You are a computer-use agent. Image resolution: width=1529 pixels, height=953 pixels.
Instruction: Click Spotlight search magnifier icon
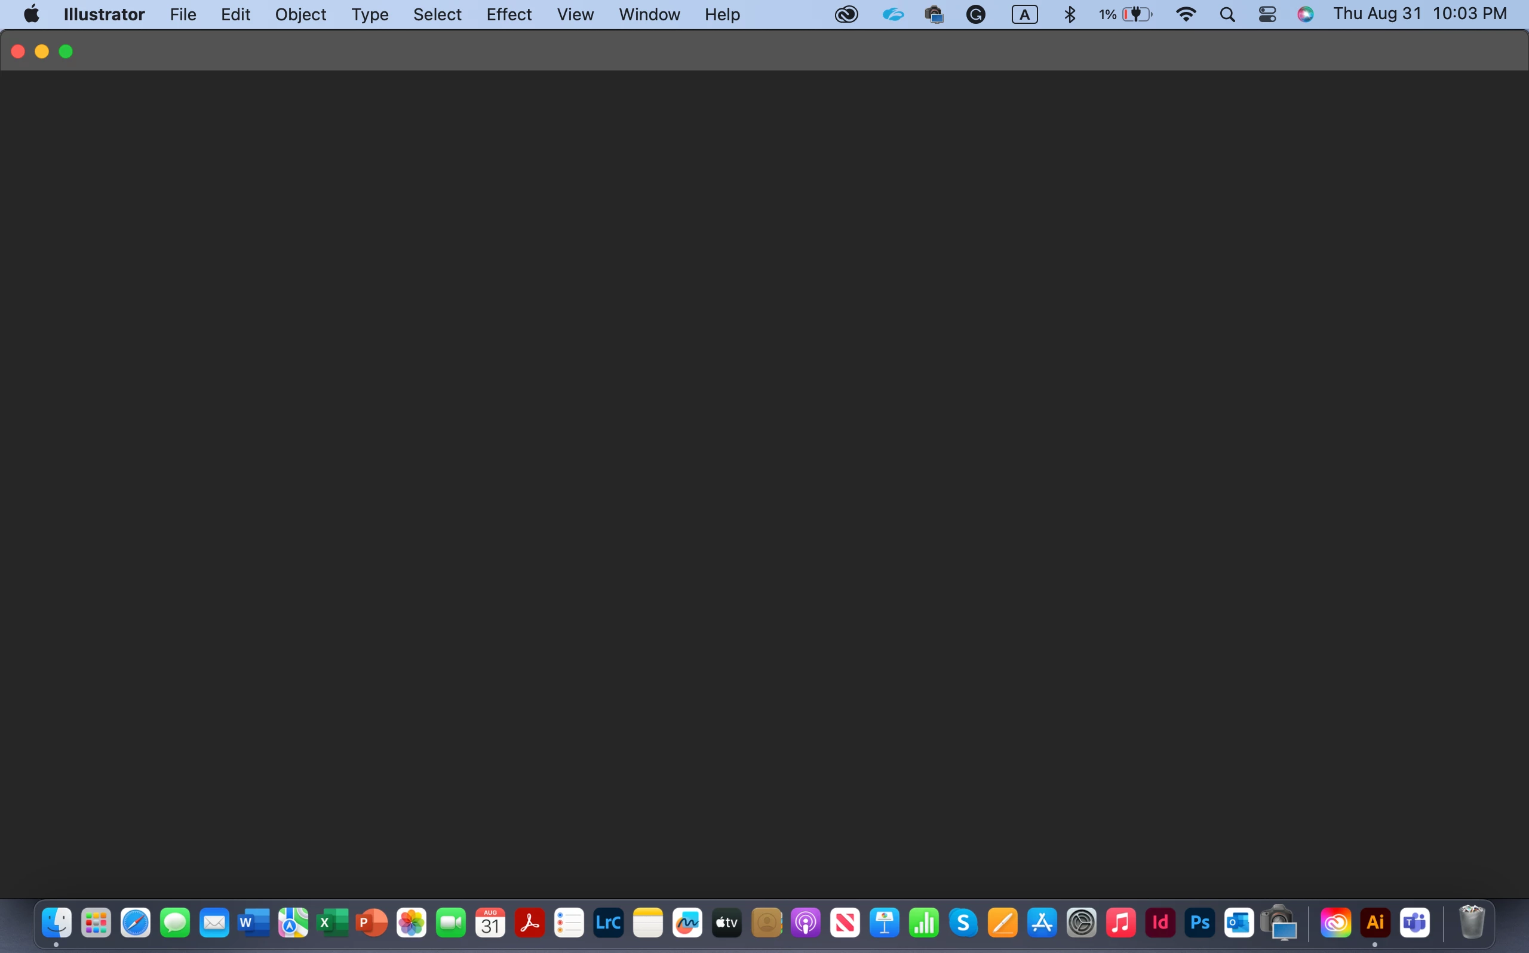pos(1226,14)
